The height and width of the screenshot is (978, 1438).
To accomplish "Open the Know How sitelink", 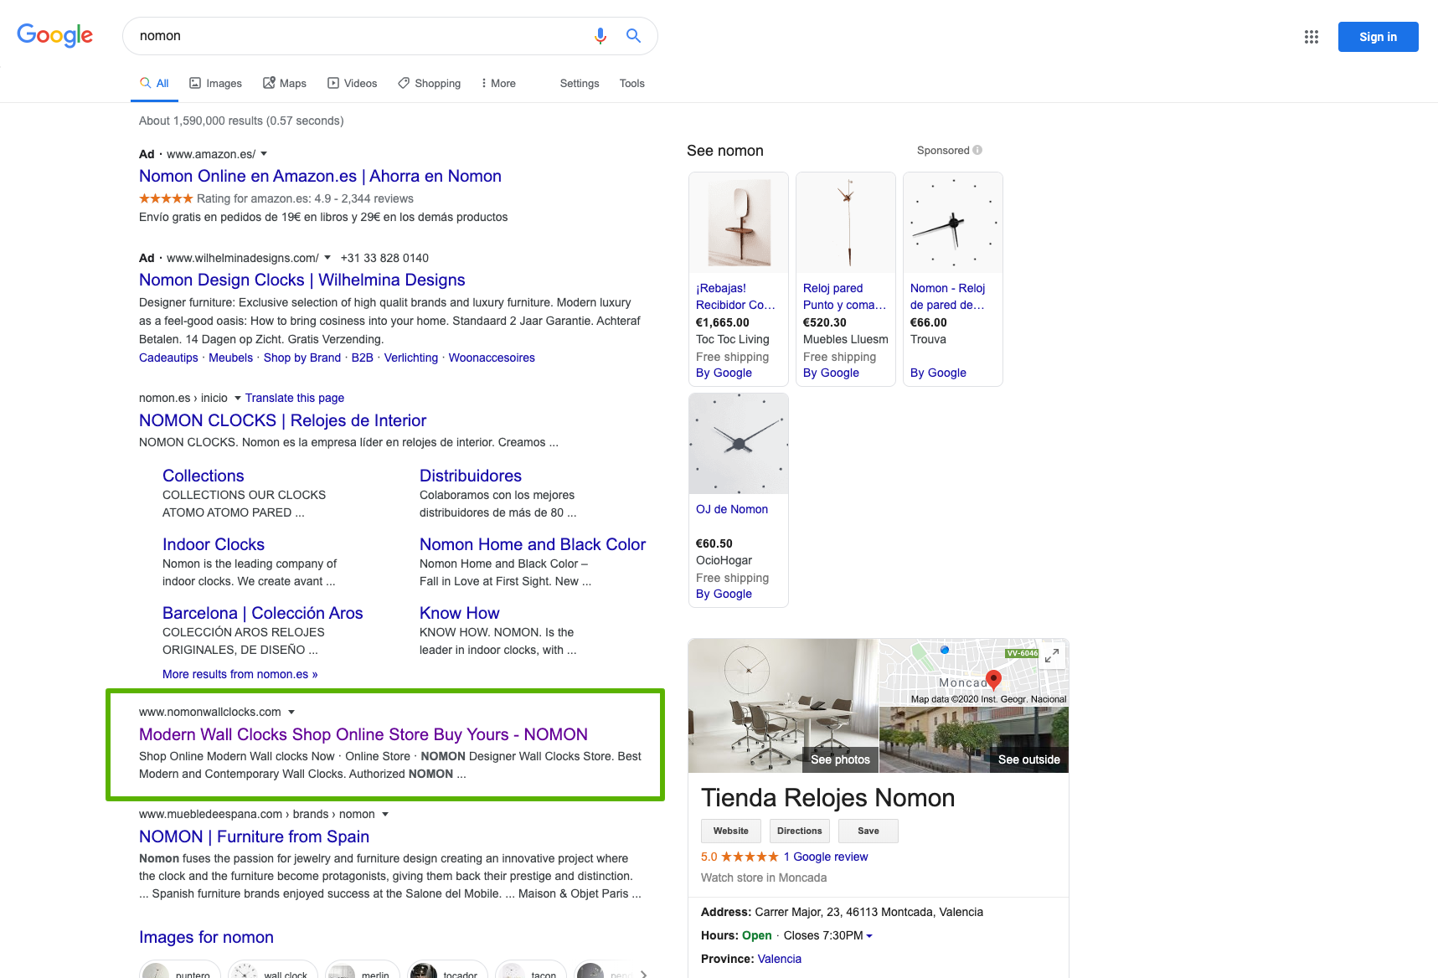I will 459,613.
